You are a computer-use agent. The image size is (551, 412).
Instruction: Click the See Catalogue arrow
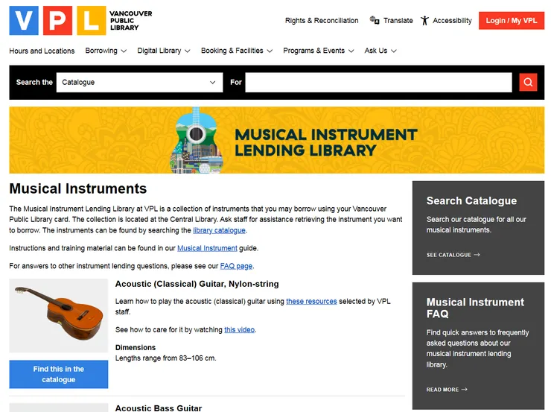(x=477, y=255)
